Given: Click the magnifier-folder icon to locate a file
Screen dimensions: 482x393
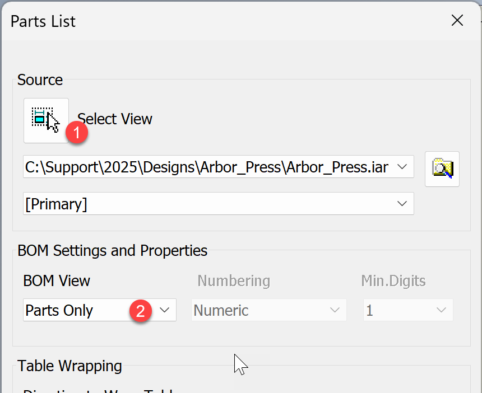Looking at the screenshot, I should point(442,169).
